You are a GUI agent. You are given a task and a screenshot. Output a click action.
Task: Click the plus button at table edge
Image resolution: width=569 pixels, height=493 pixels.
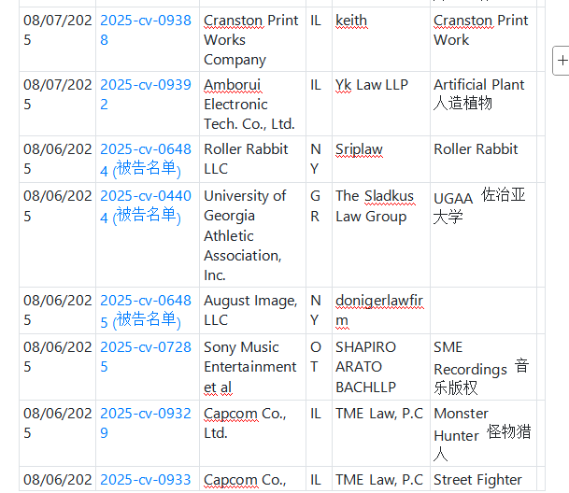tap(562, 61)
